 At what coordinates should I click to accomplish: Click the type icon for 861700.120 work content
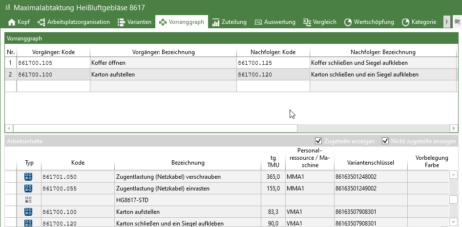pyautogui.click(x=28, y=223)
